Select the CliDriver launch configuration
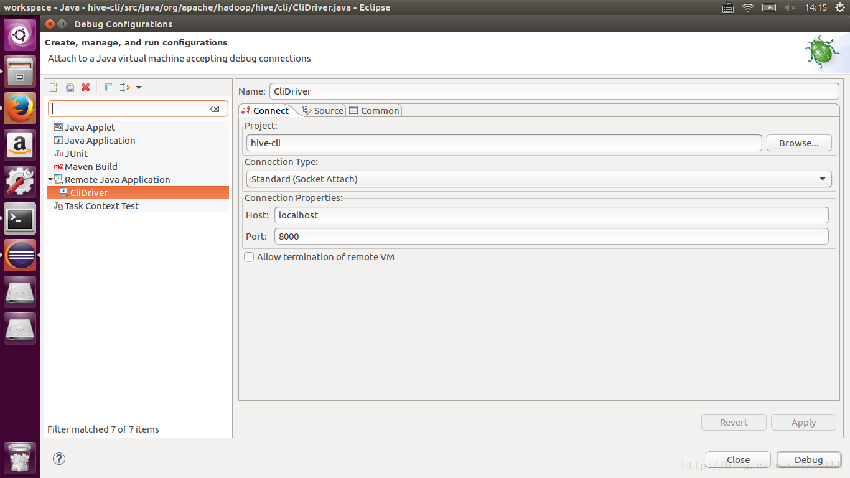This screenshot has width=850, height=478. coord(138,193)
